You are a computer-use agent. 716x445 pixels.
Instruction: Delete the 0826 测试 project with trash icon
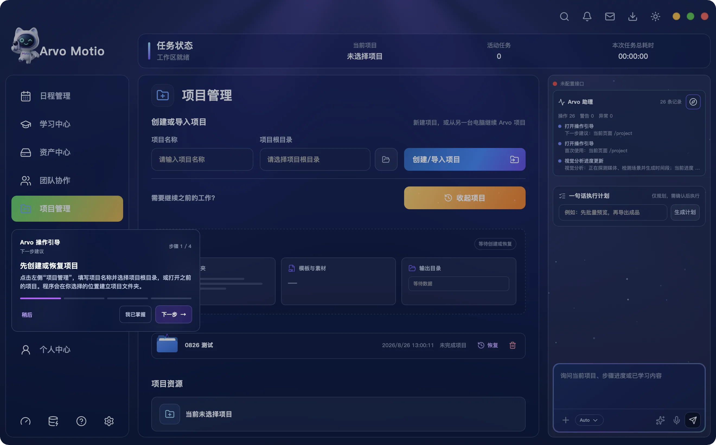[x=513, y=345]
